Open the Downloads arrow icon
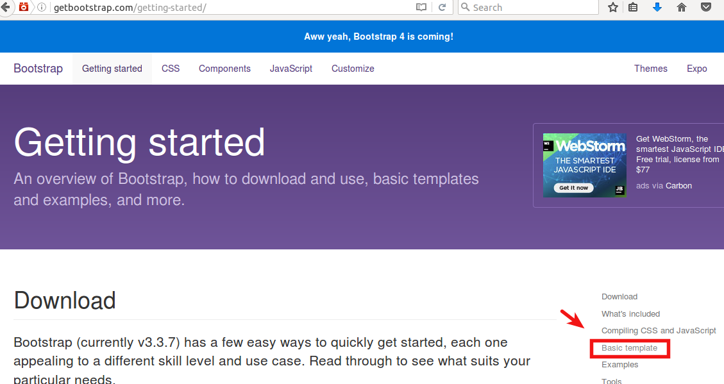 pyautogui.click(x=657, y=8)
